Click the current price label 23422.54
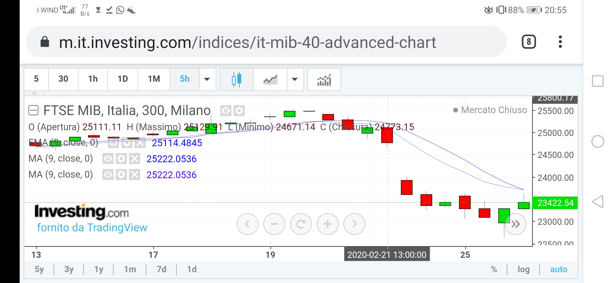The width and height of the screenshot is (613, 283). [x=555, y=203]
